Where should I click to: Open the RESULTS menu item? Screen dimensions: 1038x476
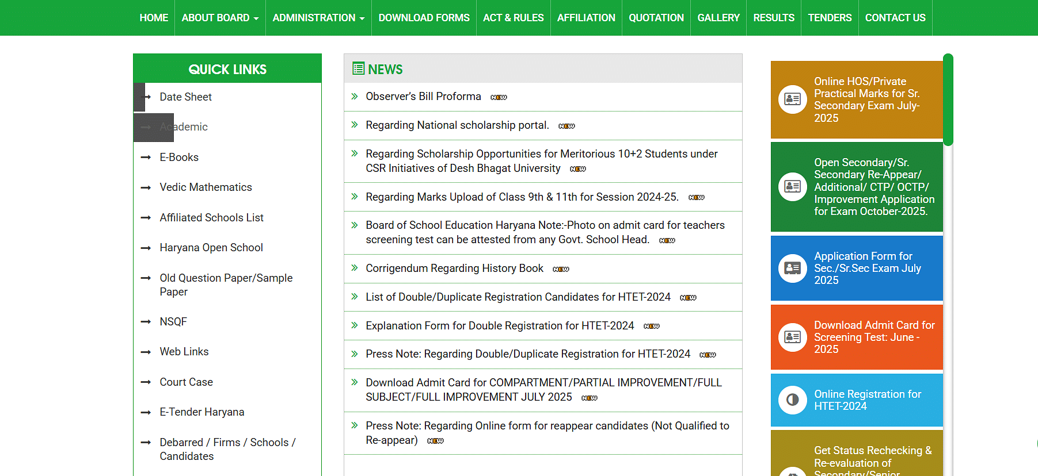tap(774, 18)
